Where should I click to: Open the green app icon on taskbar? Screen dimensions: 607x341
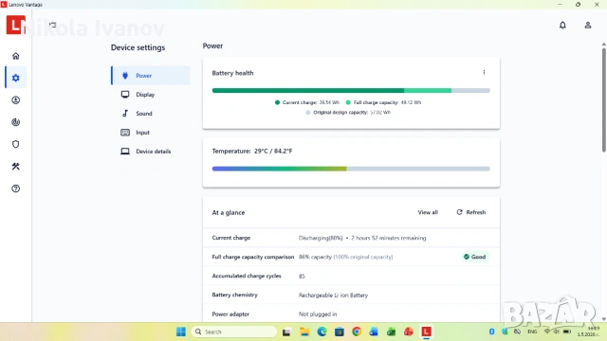(x=392, y=332)
